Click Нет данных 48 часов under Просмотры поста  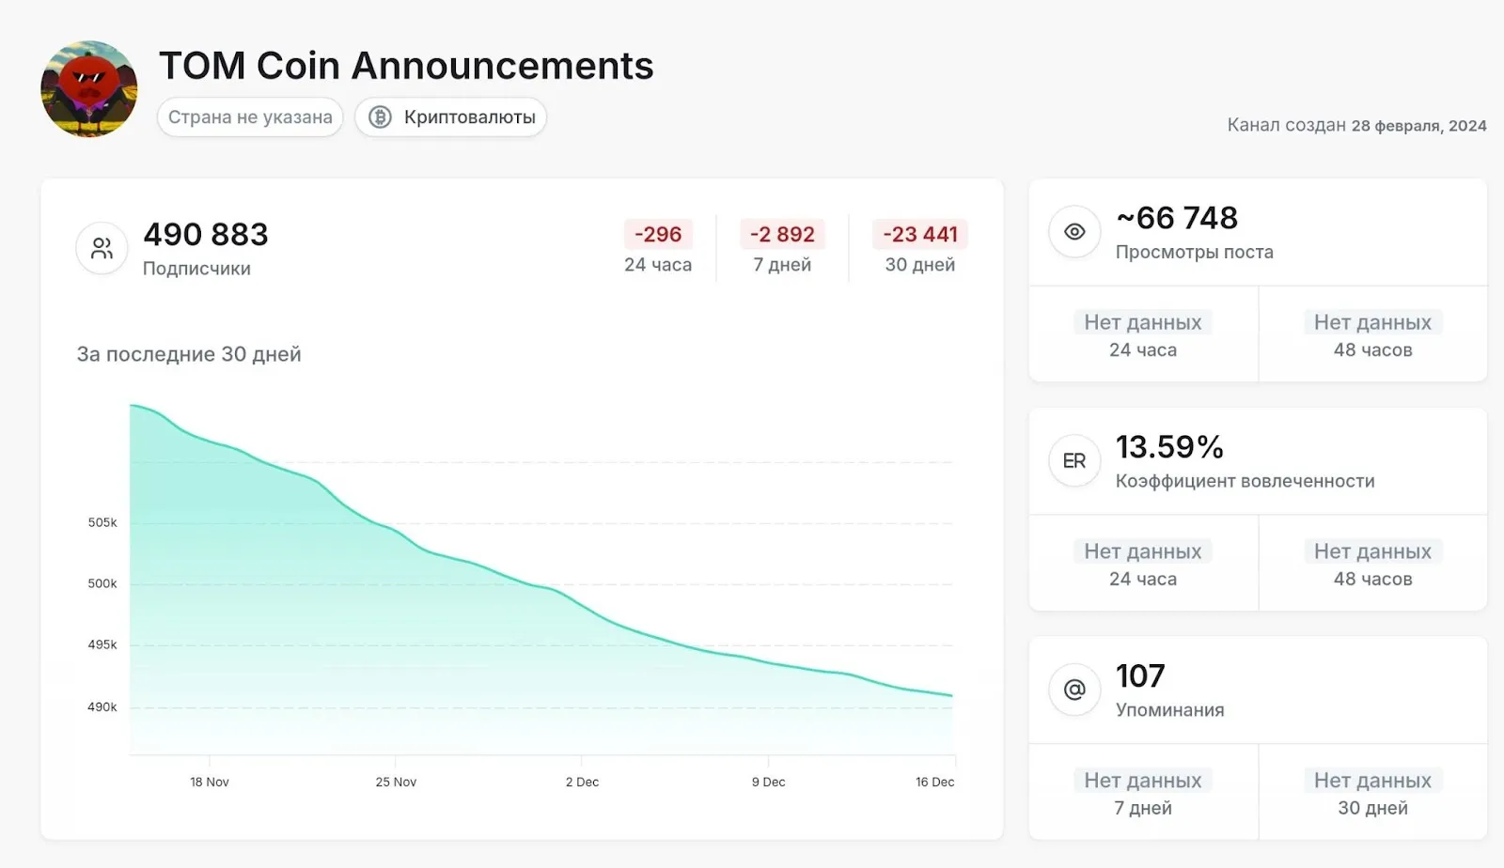pyautogui.click(x=1372, y=334)
